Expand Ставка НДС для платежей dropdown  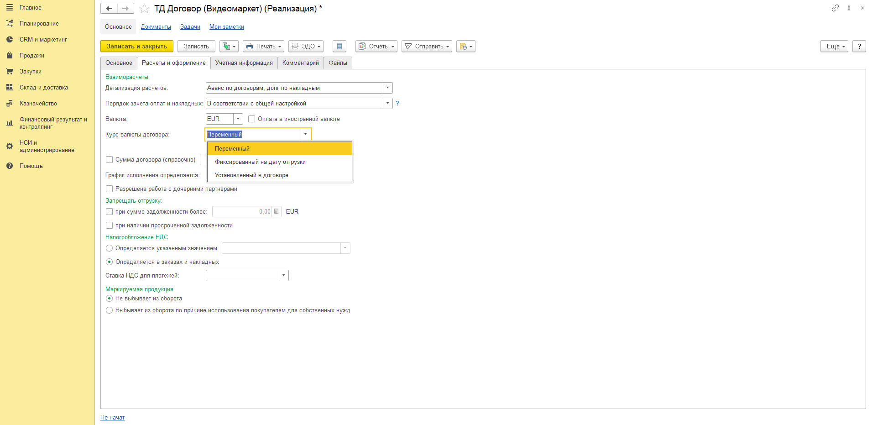click(284, 275)
